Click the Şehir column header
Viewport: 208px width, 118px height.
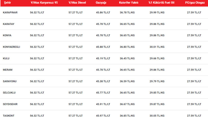6,3
